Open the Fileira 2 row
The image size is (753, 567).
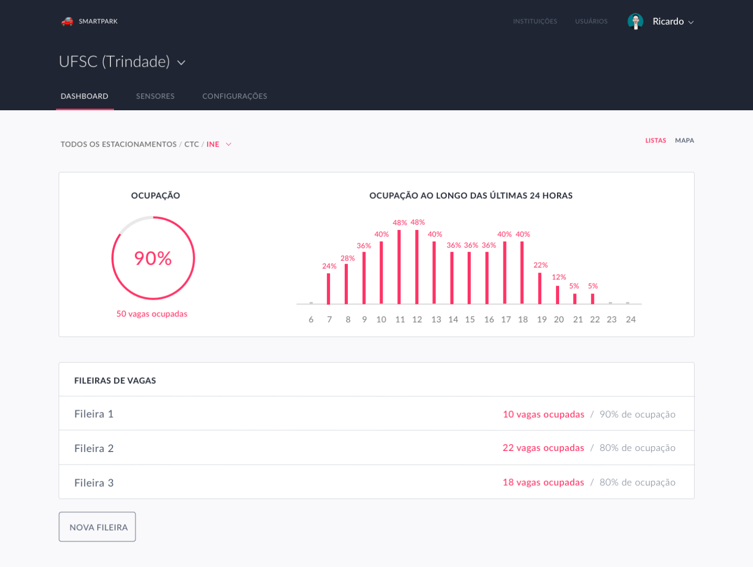(x=94, y=448)
